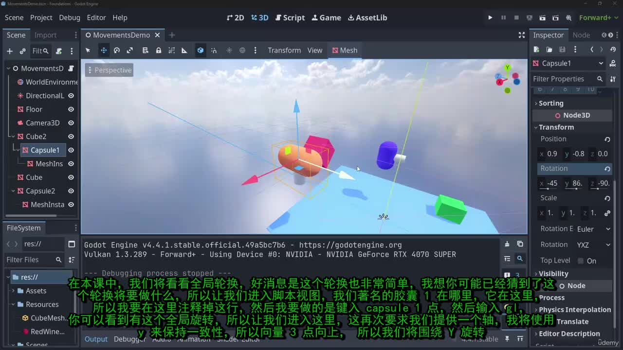Add a new node with plus icon
The image size is (623, 350).
pyautogui.click(x=9, y=51)
